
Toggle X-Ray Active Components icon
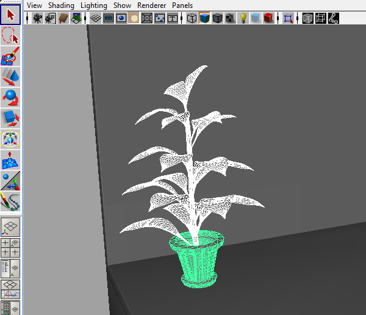coord(320,18)
